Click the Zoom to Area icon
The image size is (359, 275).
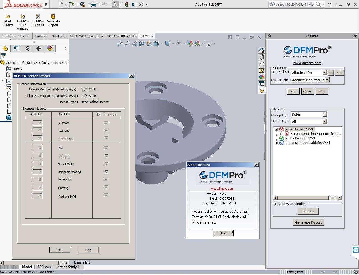(127, 43)
